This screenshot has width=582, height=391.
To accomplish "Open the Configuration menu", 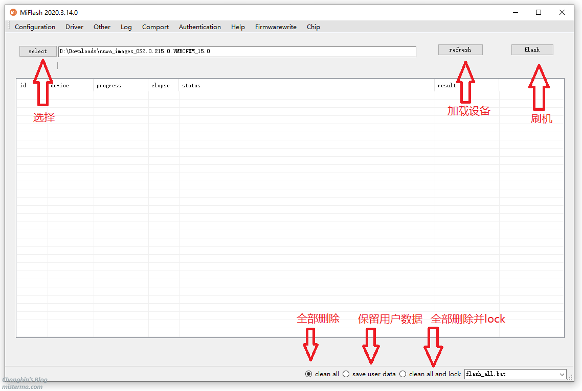I will click(35, 27).
